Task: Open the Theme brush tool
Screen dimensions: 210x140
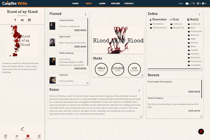Action: coord(22,129)
